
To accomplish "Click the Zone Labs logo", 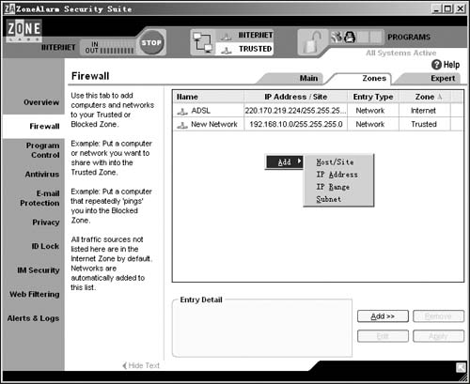I will (x=23, y=30).
